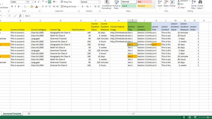Toggle bold formatting
The width and height of the screenshot is (212, 119).
12,7
